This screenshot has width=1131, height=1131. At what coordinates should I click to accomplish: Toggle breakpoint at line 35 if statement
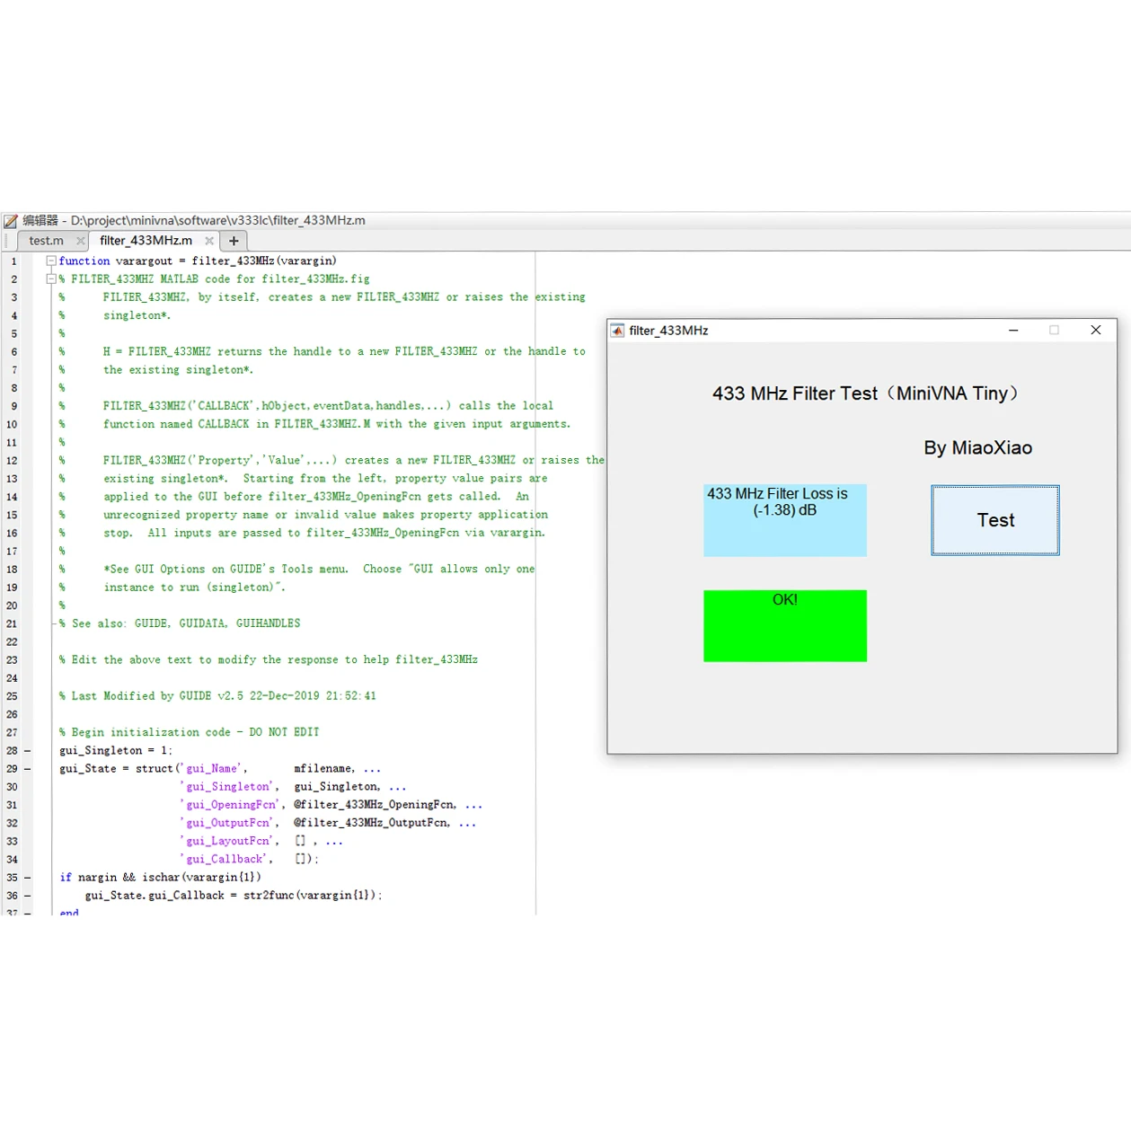[27, 878]
